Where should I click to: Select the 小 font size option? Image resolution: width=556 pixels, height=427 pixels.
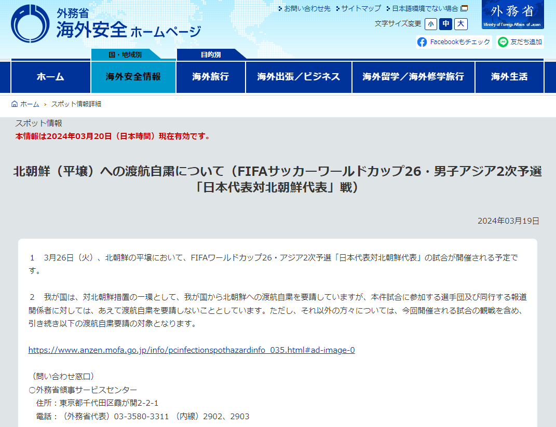[x=430, y=24]
